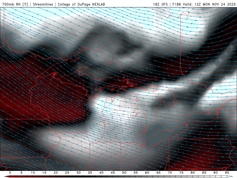Click the 'F186 Valid: 12Z MON NOV 24 2025' text
237x178 pixels.
(204, 4)
